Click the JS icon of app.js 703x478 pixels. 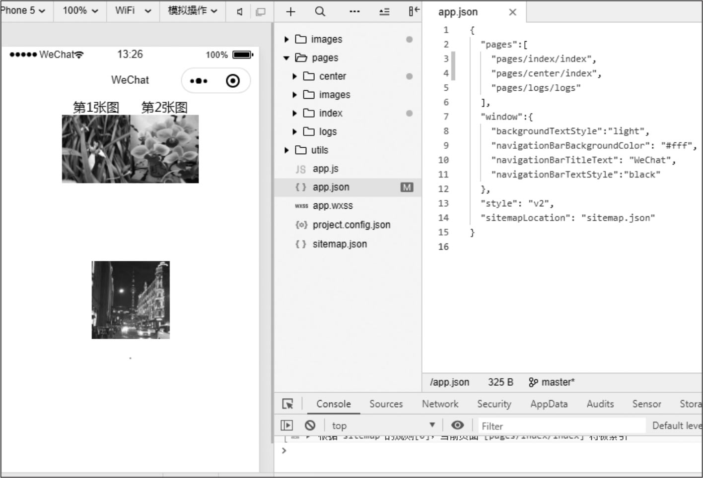(300, 169)
